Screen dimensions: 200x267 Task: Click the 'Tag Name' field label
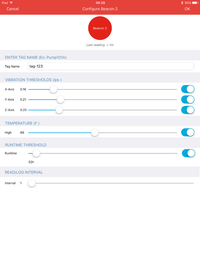tap(12, 66)
